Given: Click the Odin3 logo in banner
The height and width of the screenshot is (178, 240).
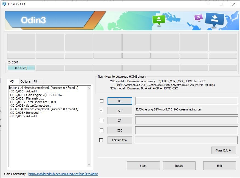Looking at the screenshot, I should click(33, 20).
